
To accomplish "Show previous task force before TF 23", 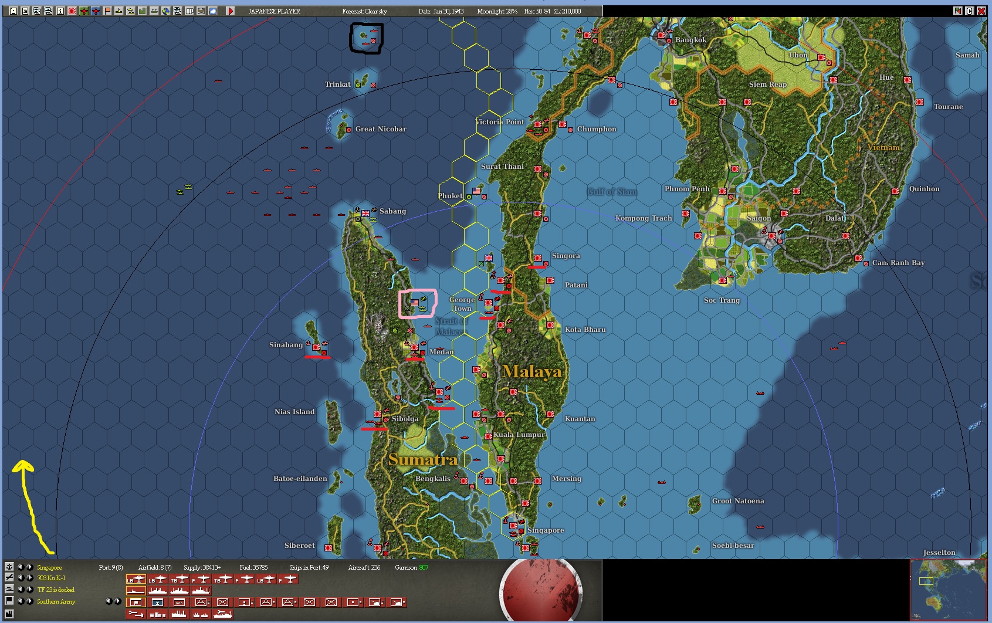I will tap(21, 590).
